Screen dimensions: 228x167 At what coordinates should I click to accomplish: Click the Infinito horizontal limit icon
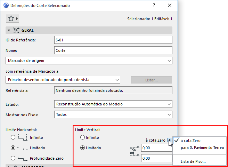pos(23,137)
